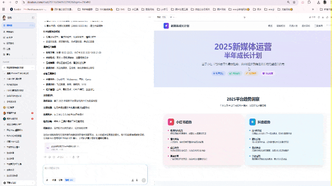The image size is (332, 186).
Task: Go to 月度计划 in page navigation
Action: 293,26
